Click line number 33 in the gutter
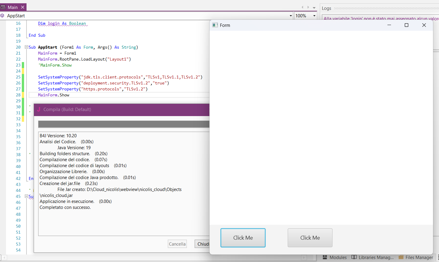 point(18,125)
